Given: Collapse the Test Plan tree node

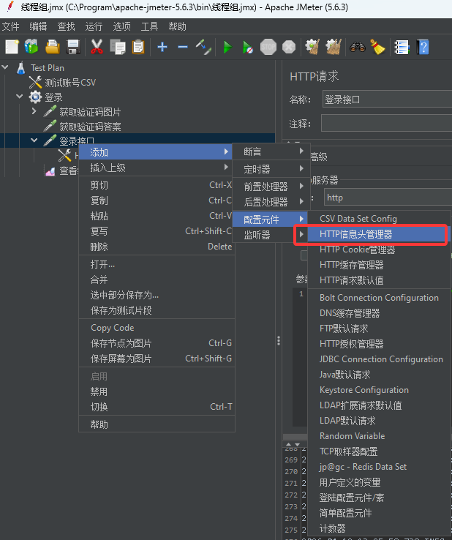Looking at the screenshot, I should tap(5, 67).
